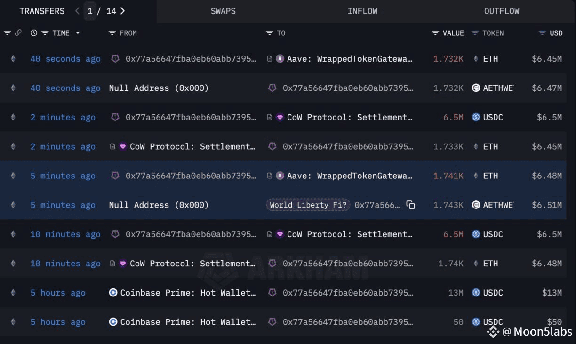The width and height of the screenshot is (576, 344).
Task: Go to next transfers page arrow
Action: pos(122,11)
